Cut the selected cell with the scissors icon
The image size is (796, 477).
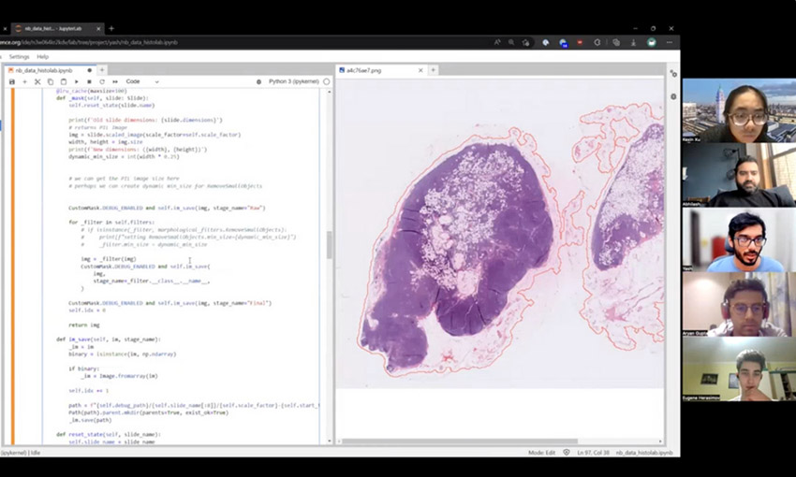tap(37, 82)
